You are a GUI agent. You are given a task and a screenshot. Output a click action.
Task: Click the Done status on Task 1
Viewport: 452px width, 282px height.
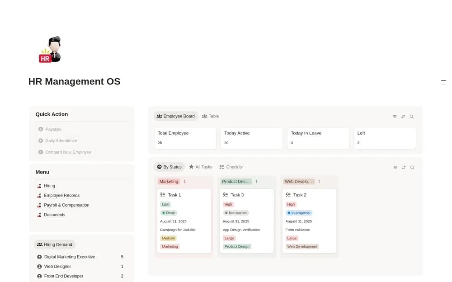(169, 213)
